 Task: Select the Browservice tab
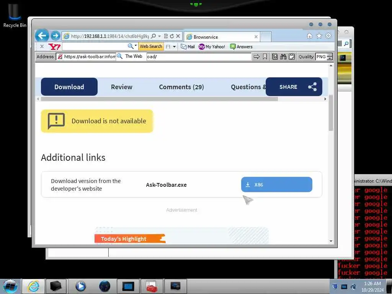click(x=222, y=37)
